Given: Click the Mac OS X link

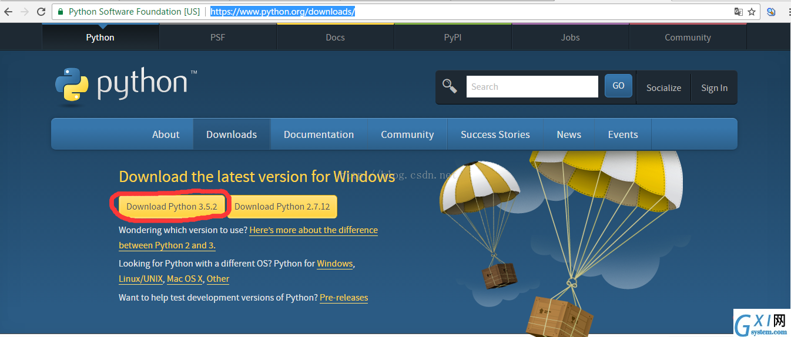Looking at the screenshot, I should click(x=185, y=279).
